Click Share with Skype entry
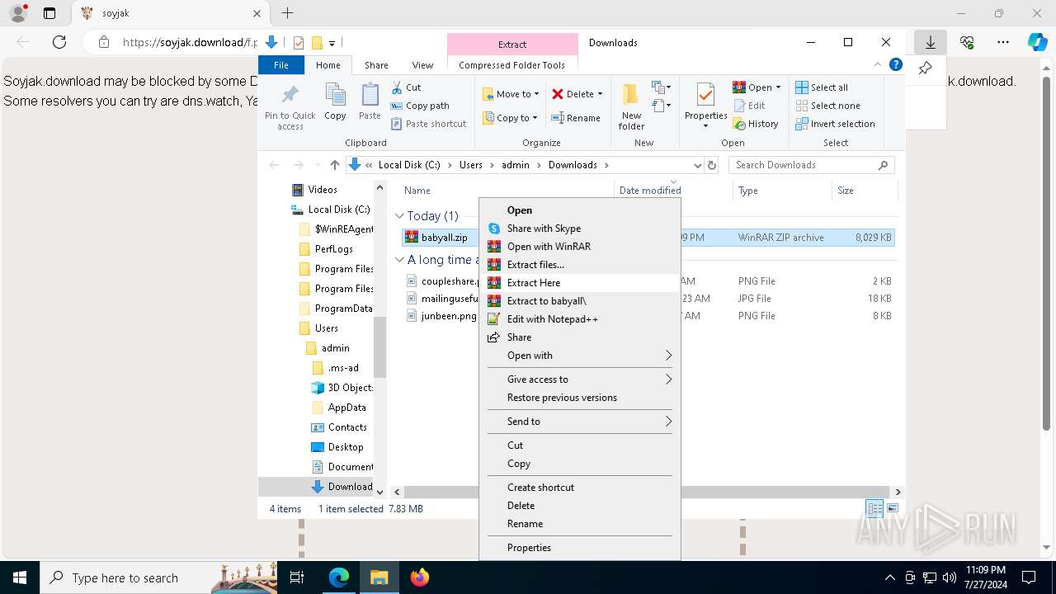Image resolution: width=1056 pixels, height=594 pixels. click(x=580, y=229)
